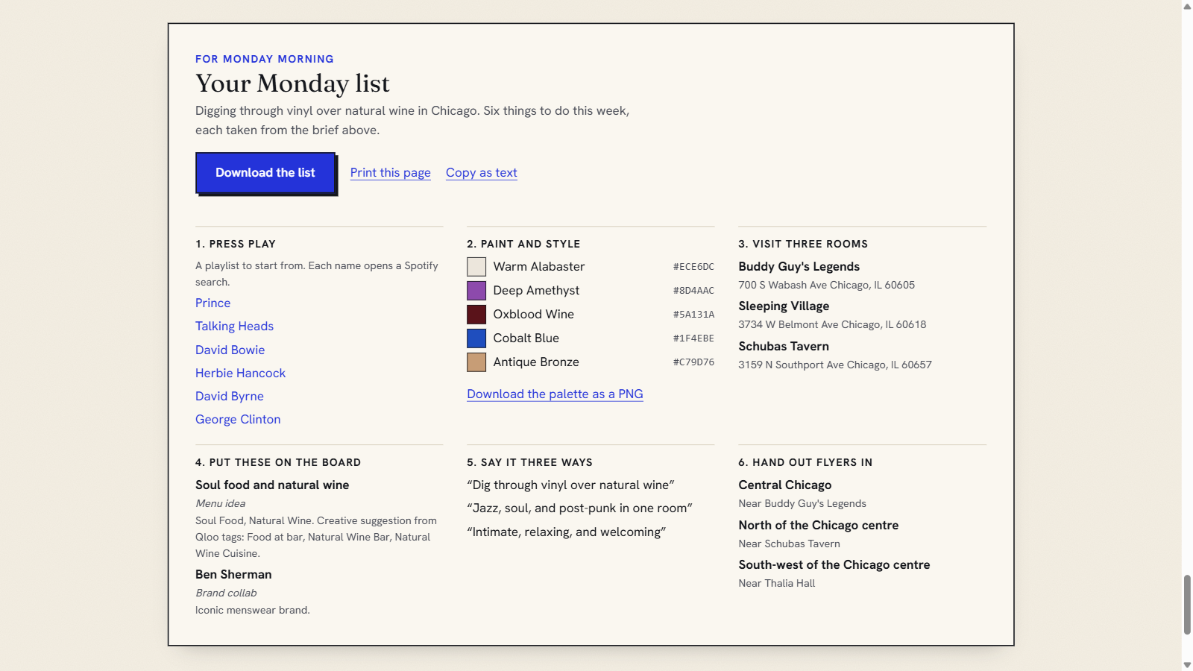
Task: Click the scrollbar down arrow
Action: 1187,665
